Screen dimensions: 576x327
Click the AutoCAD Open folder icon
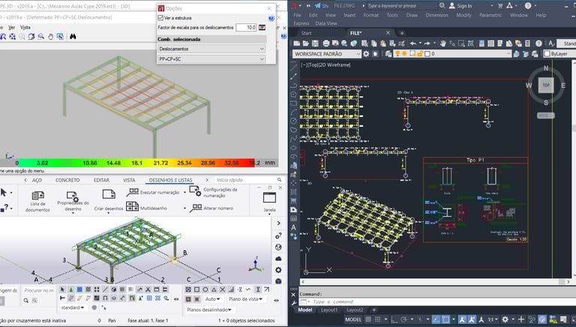[x=306, y=43]
